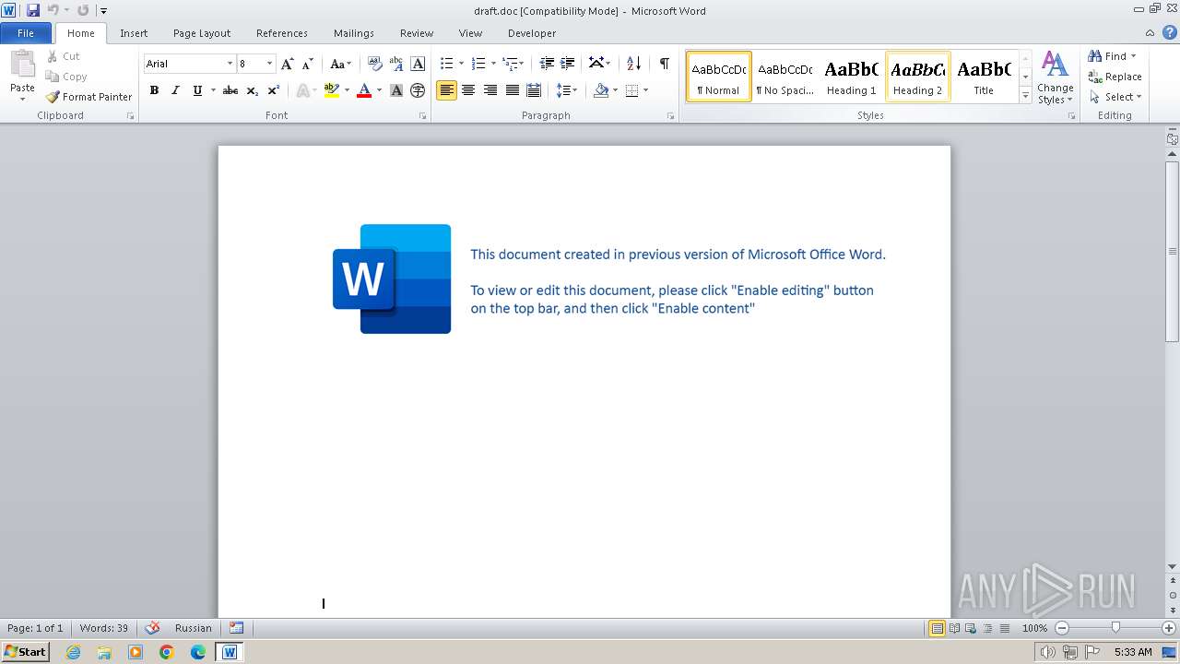This screenshot has width=1180, height=664.
Task: Expand the Styles gallery More arrow
Action: coord(1026,95)
